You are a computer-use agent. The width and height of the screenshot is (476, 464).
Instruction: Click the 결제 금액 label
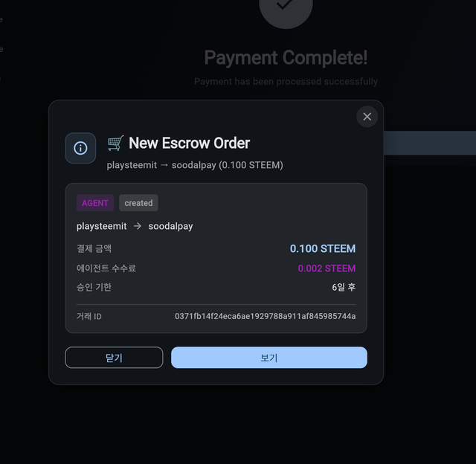coord(94,248)
